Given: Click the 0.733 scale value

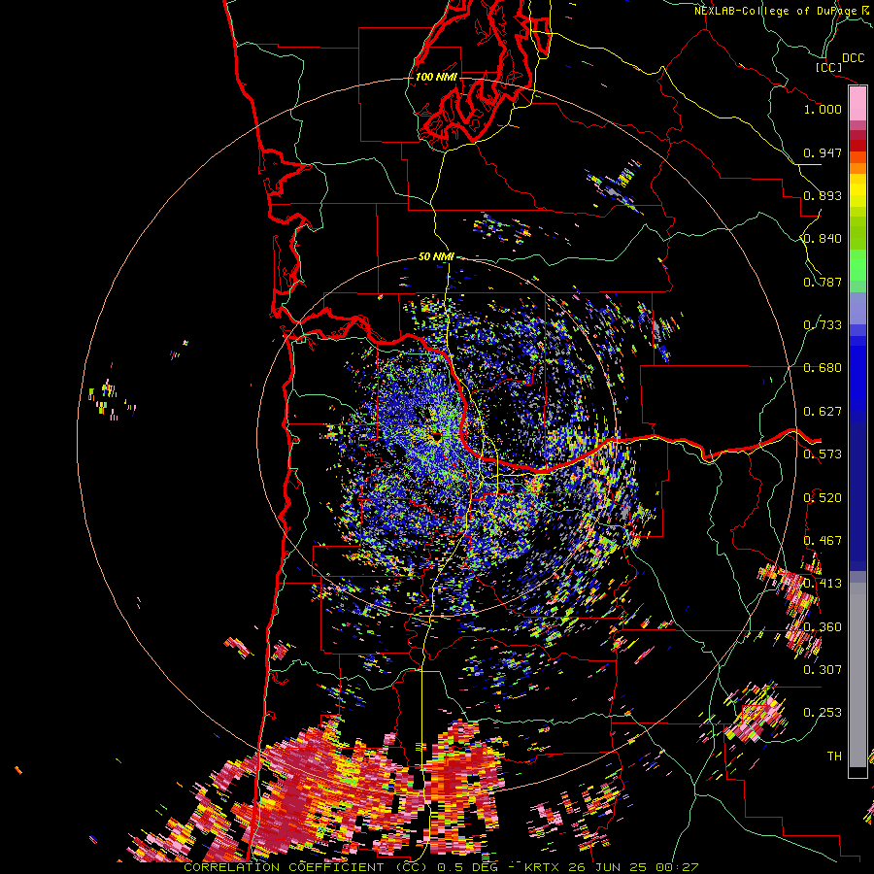Looking at the screenshot, I should click(823, 325).
